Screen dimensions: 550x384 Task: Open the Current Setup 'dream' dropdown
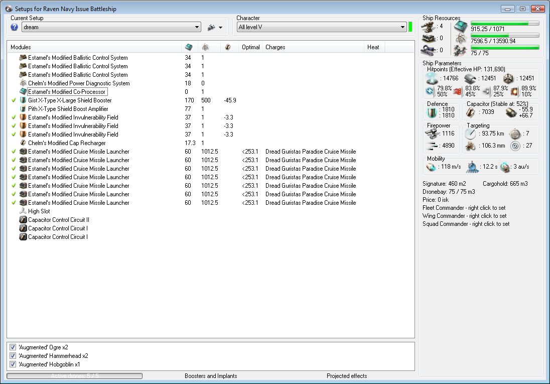point(111,27)
